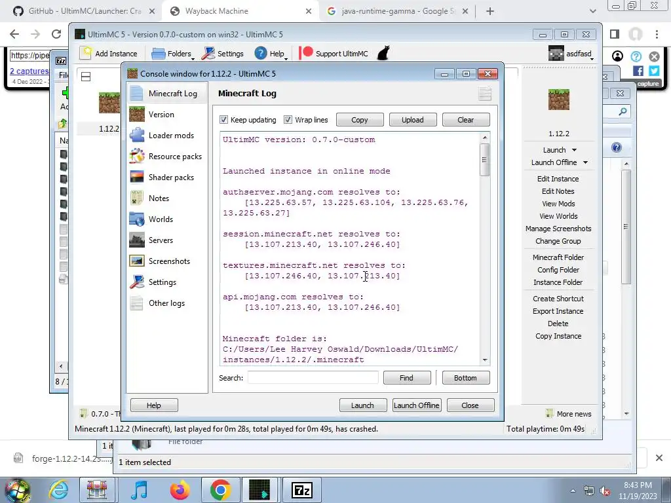The height and width of the screenshot is (503, 671).
Task: Click the Launch button at dialog bottom
Action: pos(362,405)
